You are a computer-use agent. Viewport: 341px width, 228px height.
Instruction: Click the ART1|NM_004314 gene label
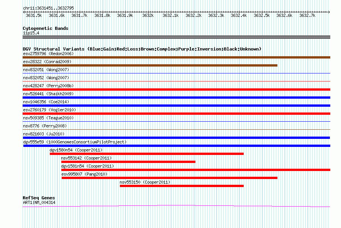[39, 203]
